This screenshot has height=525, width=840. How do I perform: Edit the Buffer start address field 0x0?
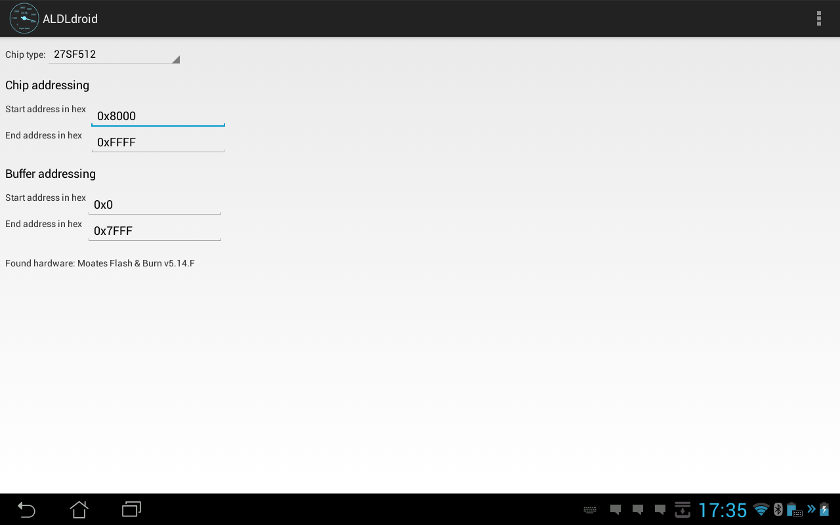point(155,204)
